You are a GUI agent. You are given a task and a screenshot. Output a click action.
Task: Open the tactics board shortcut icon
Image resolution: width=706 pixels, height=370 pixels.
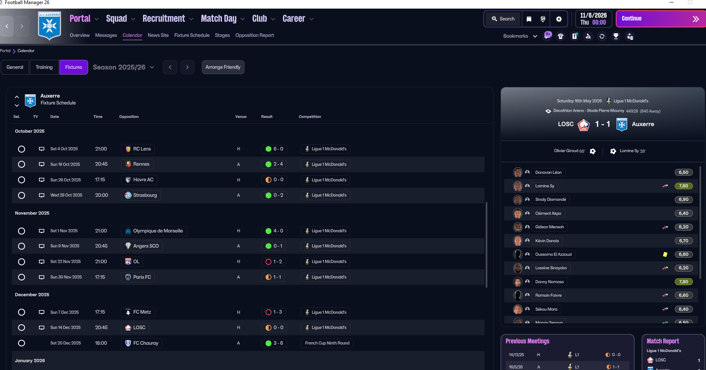pos(575,36)
